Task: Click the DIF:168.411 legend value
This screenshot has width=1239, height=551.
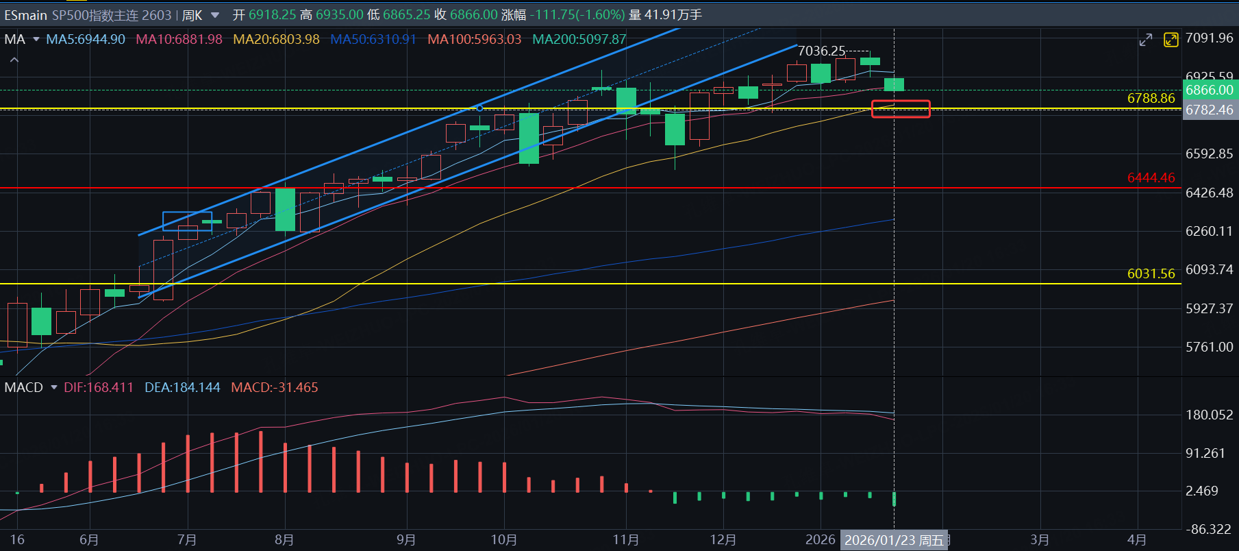Action: click(x=99, y=388)
